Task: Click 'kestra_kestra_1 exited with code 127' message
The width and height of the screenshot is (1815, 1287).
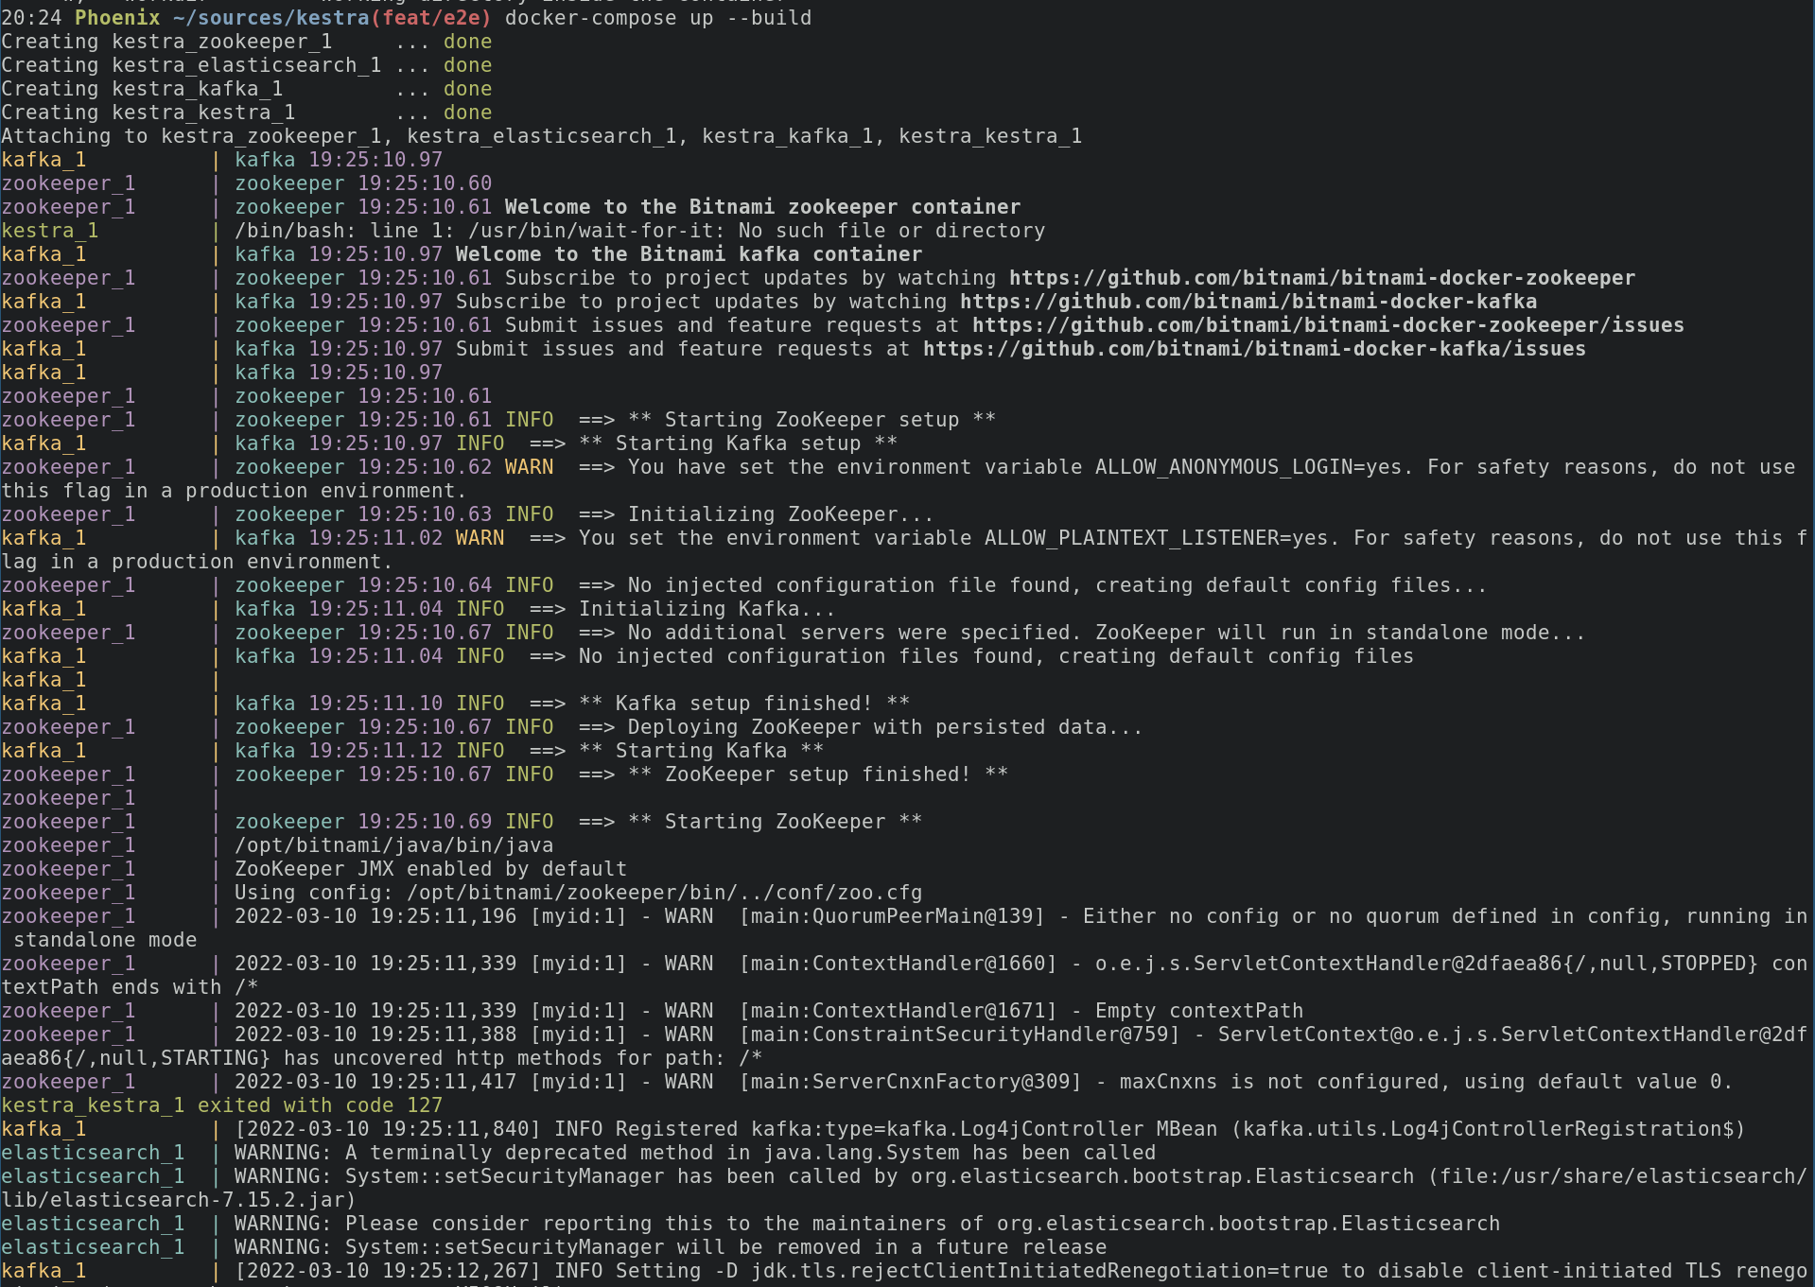Action: (222, 1105)
